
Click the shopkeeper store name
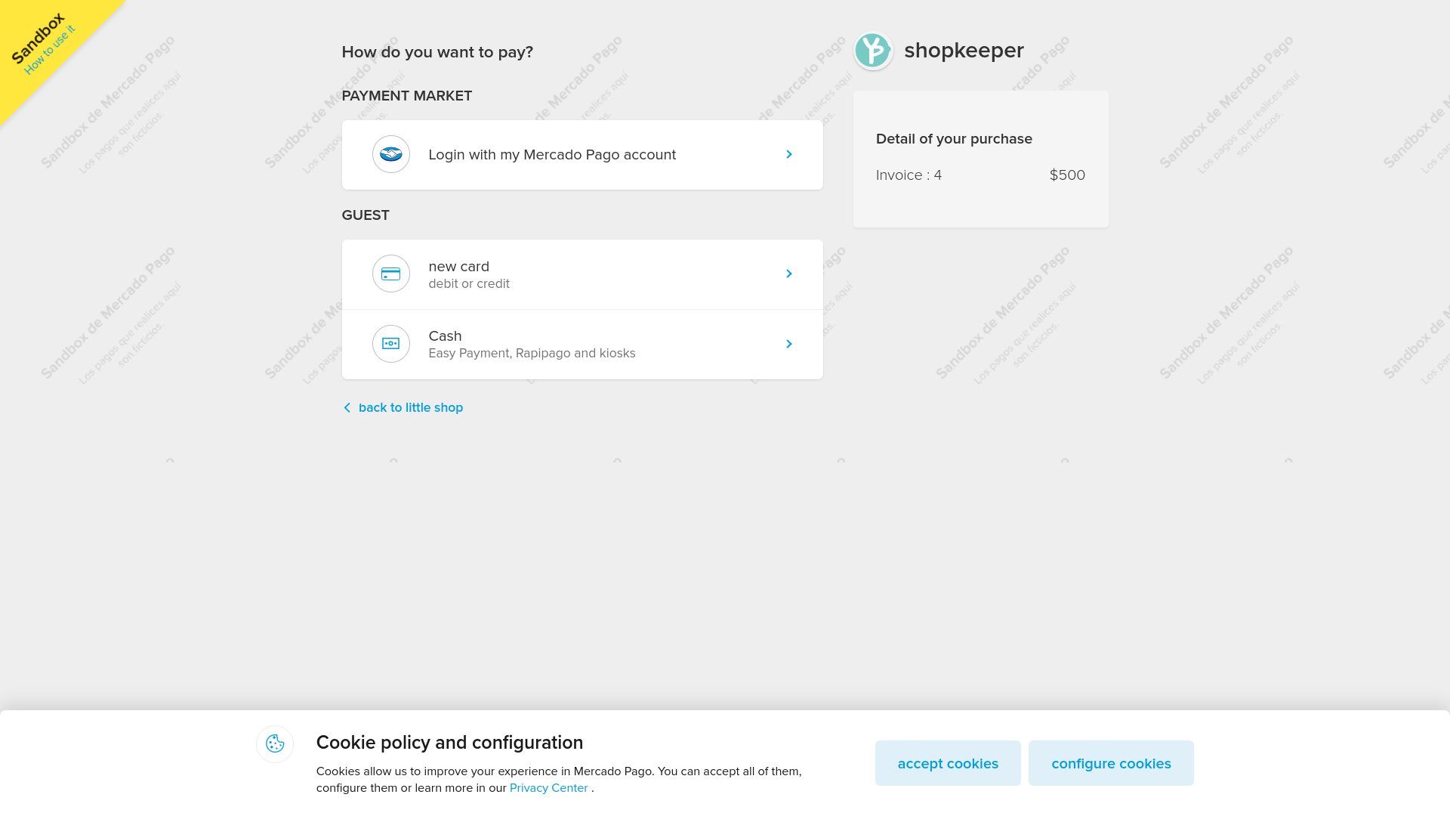tap(964, 51)
